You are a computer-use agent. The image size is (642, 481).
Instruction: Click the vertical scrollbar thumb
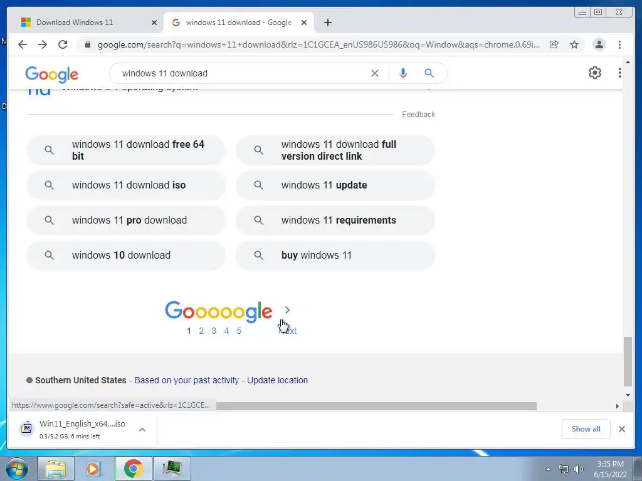click(x=628, y=361)
